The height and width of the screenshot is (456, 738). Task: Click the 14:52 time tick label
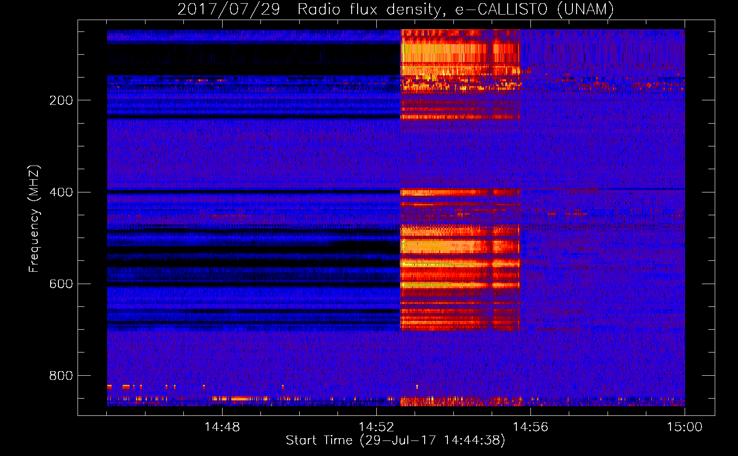click(376, 427)
